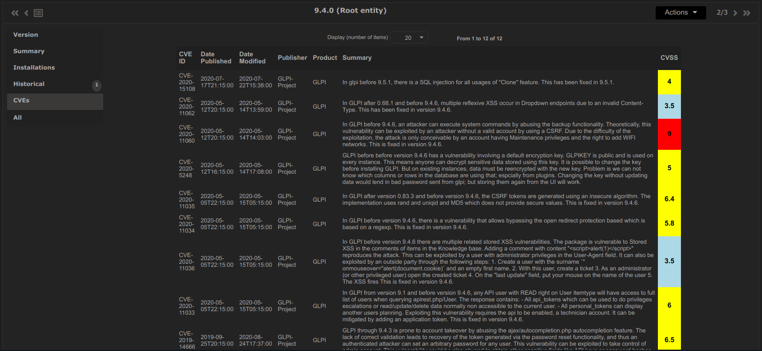Click modified date 2020-05-14T14:03:00
This screenshot has height=351, width=762.
256,134
